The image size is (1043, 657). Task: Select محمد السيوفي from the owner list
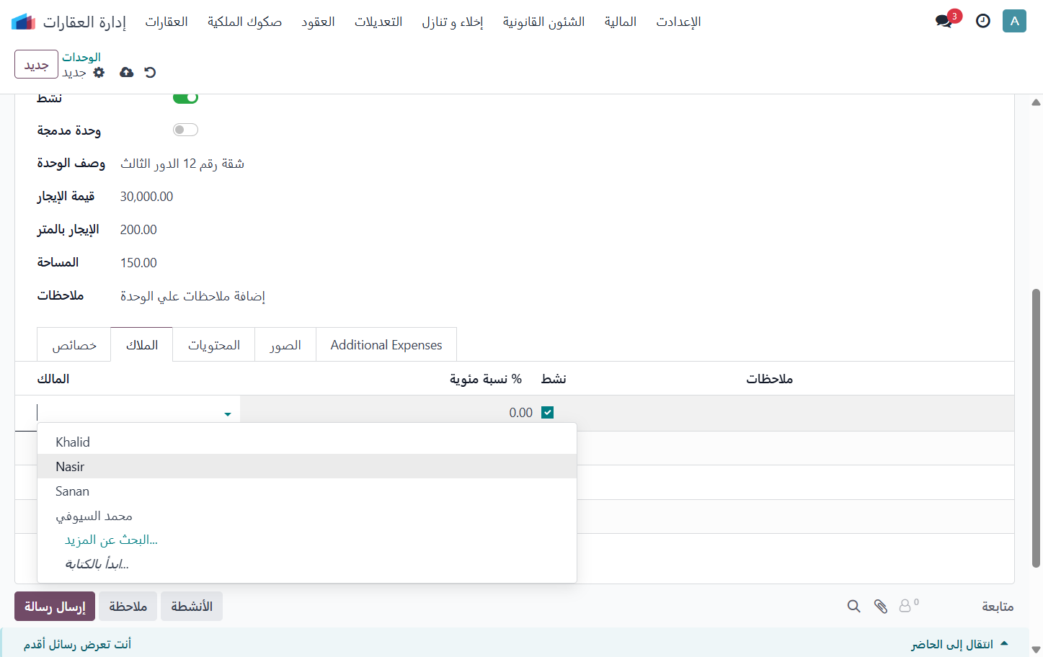tap(307, 516)
